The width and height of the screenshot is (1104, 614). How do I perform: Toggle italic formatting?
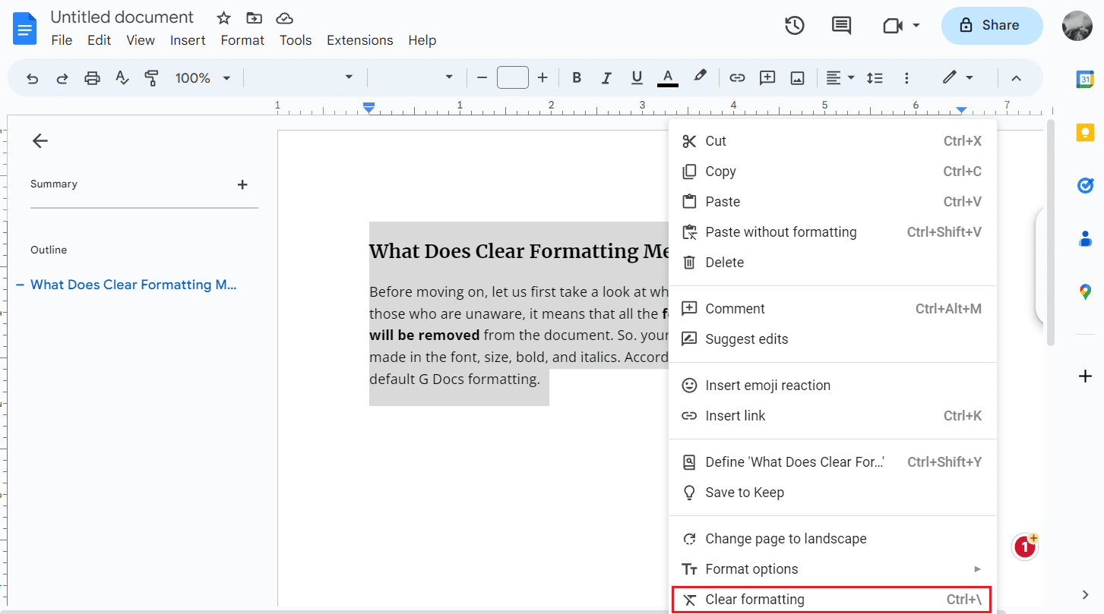click(x=606, y=77)
